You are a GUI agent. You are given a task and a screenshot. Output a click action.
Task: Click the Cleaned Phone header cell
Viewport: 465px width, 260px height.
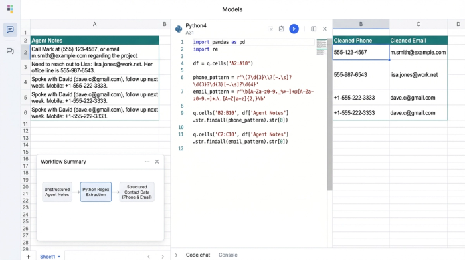[361, 41]
